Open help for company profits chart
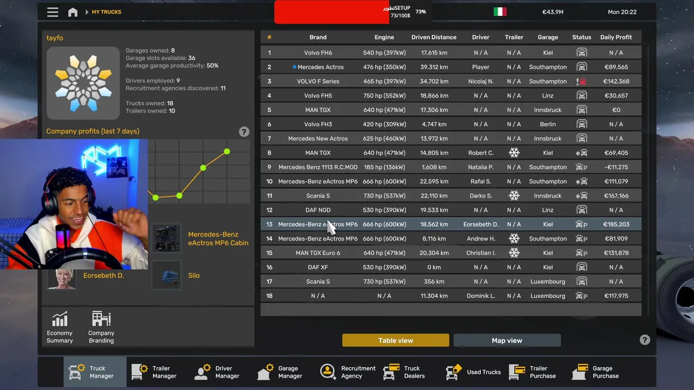 [244, 132]
